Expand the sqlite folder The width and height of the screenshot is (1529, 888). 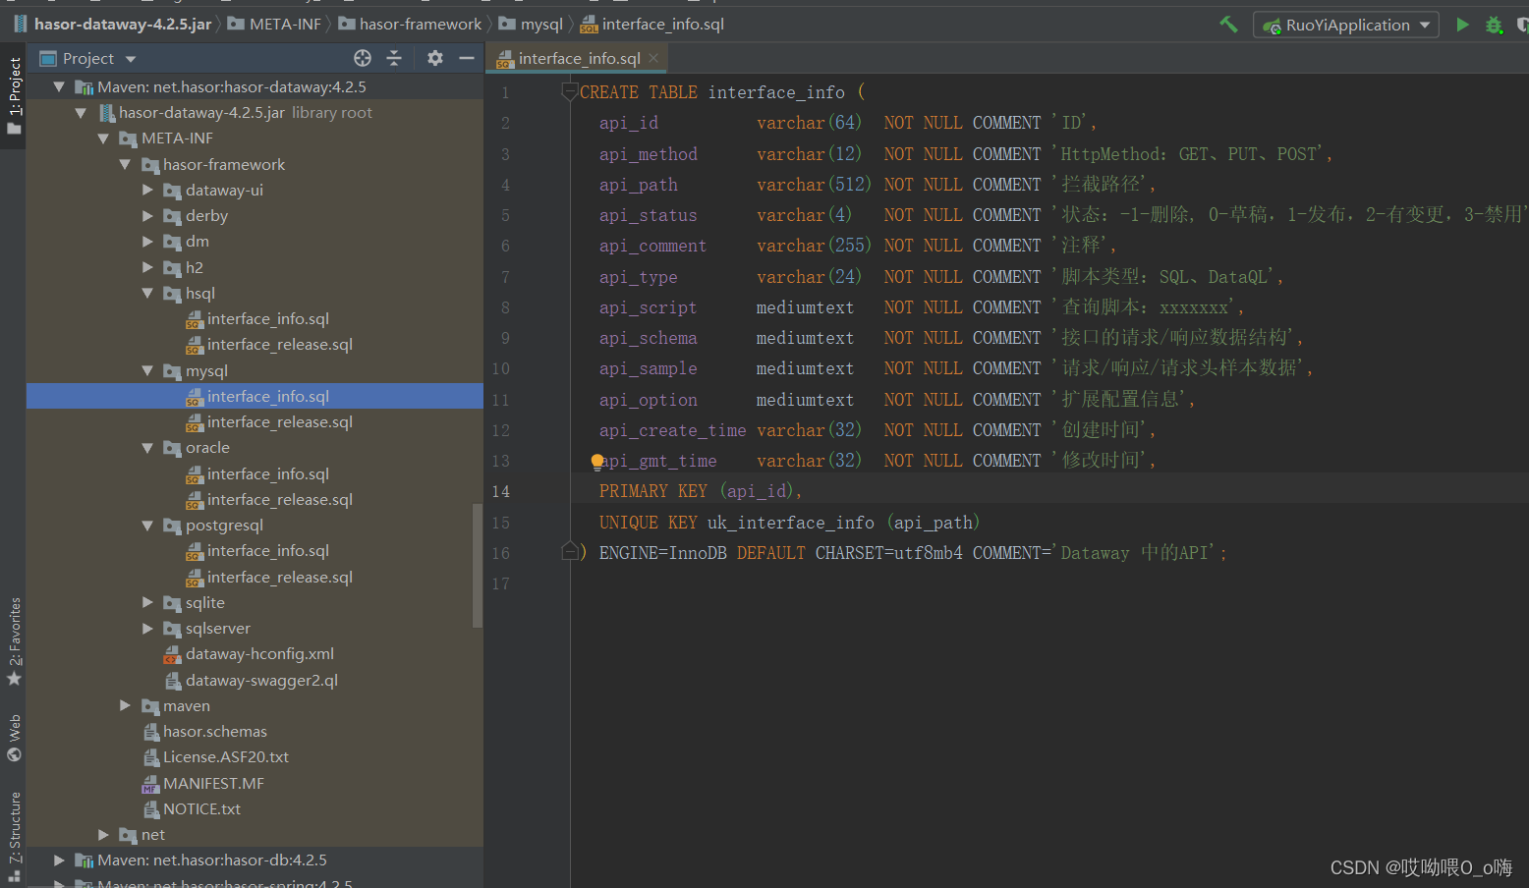tap(147, 602)
